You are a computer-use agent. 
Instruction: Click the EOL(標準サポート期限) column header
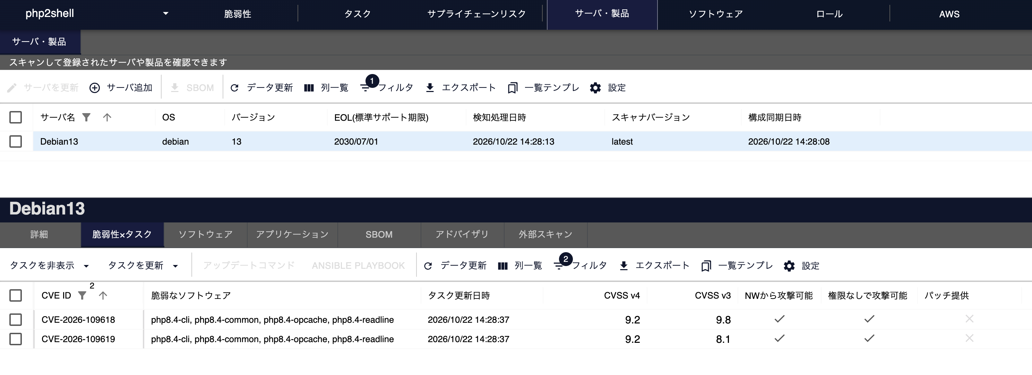(x=381, y=117)
